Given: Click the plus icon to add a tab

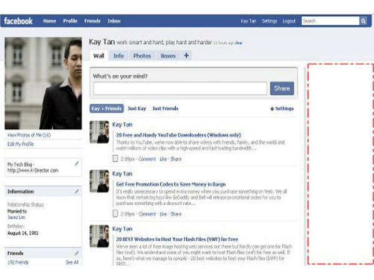Looking at the screenshot, I should (x=186, y=55).
